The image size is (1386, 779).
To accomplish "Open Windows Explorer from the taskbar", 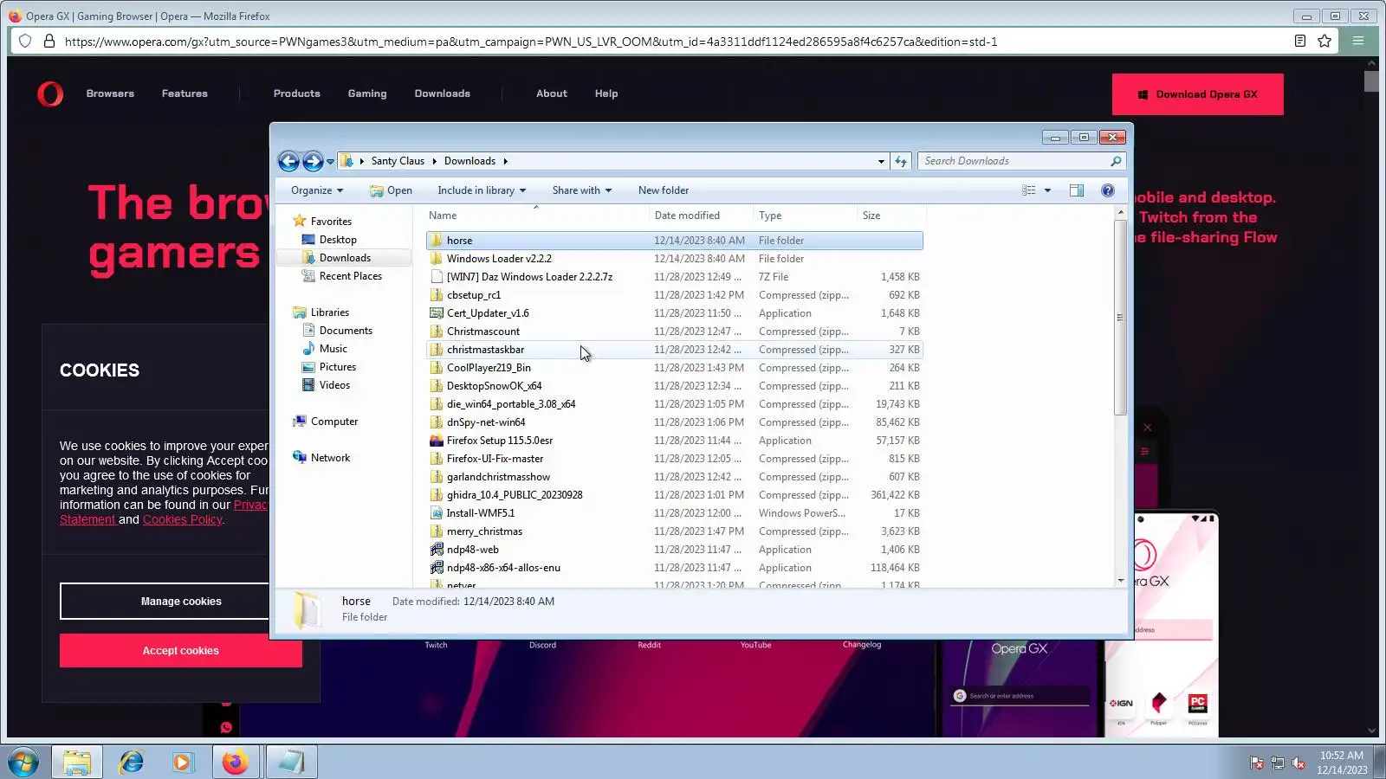I will (77, 763).
